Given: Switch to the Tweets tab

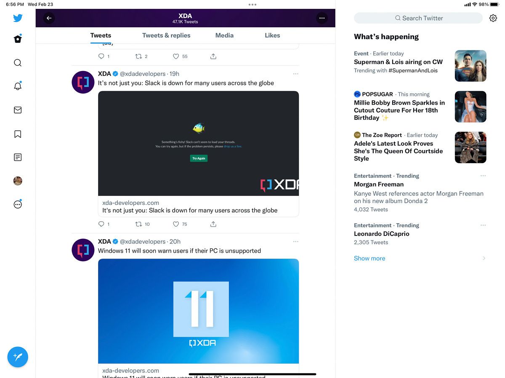Looking at the screenshot, I should (x=101, y=35).
